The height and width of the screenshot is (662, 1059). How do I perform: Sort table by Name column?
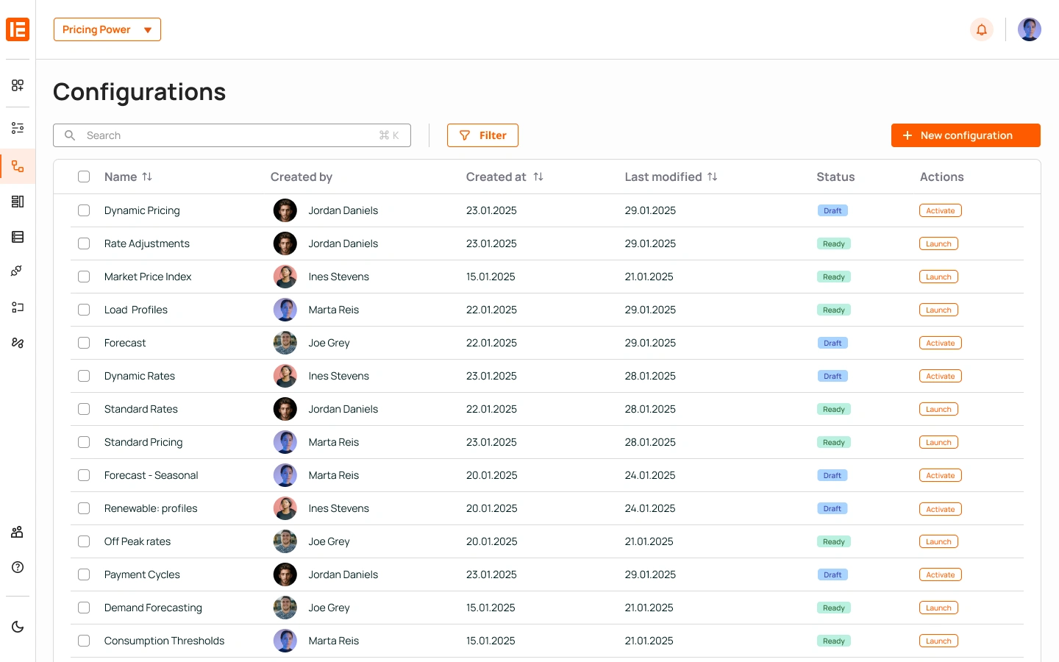tap(147, 177)
